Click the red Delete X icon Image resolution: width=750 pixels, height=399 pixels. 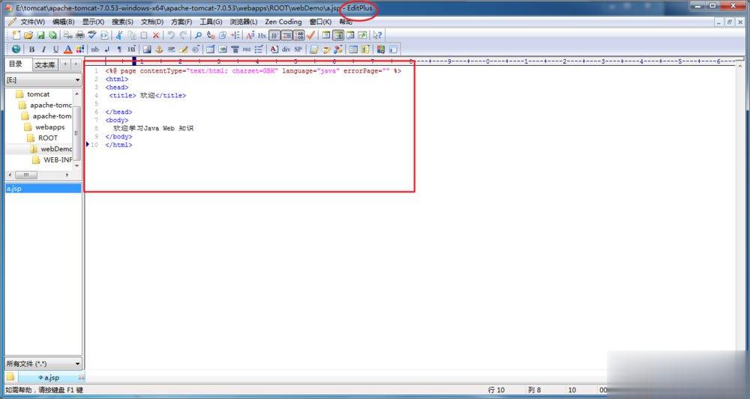pos(156,35)
